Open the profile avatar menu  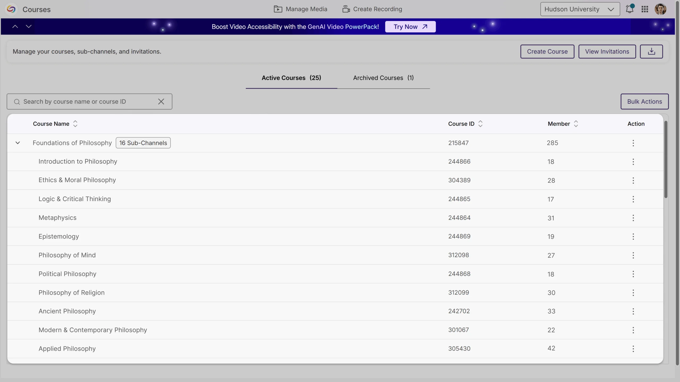(661, 9)
